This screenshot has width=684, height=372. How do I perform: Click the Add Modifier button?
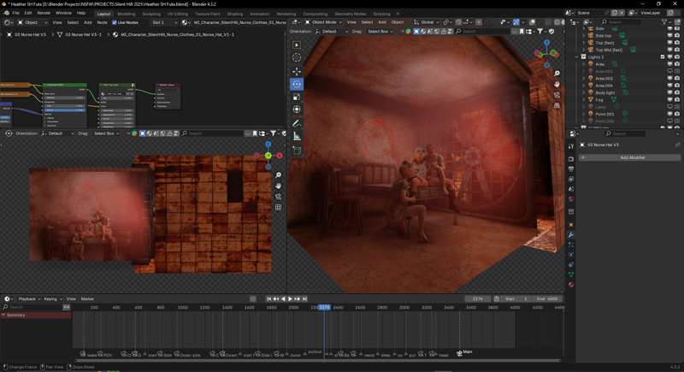pyautogui.click(x=632, y=157)
